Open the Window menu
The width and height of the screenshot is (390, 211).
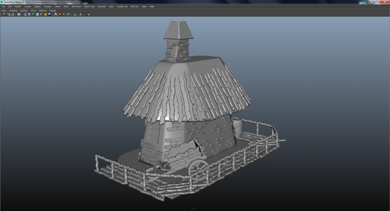[x=48, y=6]
